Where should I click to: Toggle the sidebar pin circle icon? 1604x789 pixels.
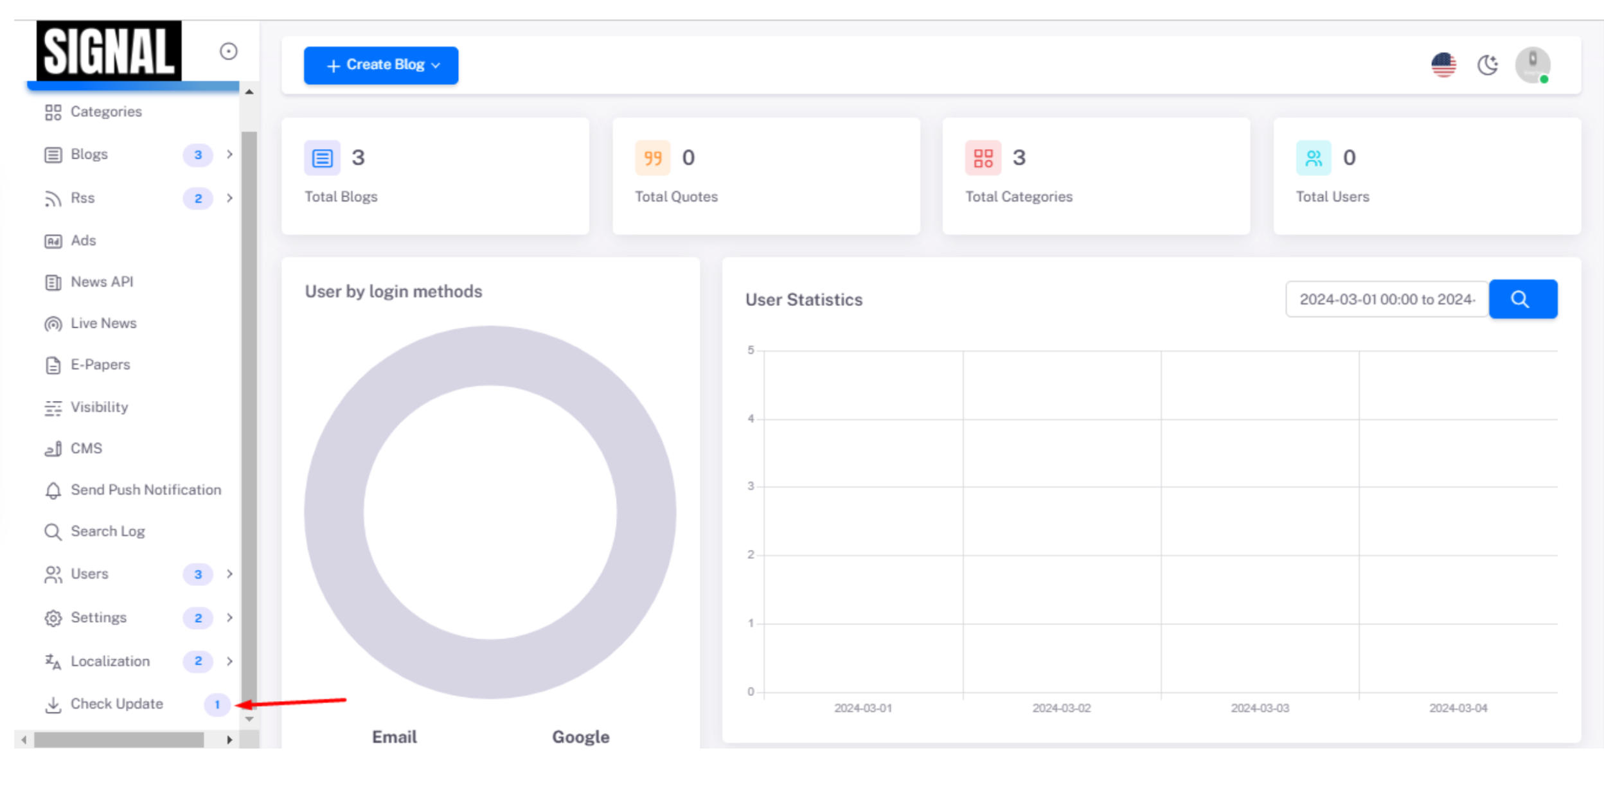(x=228, y=51)
